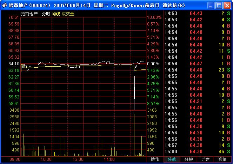
Task: Click the 0.00% percent axis label
Action: click(153, 64)
